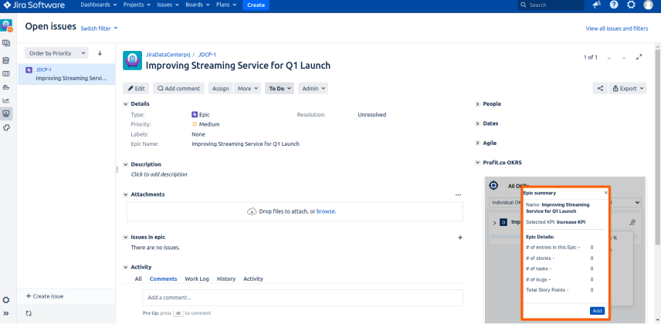Open the Projects menu
Screen dimensions: 661x324
click(137, 5)
